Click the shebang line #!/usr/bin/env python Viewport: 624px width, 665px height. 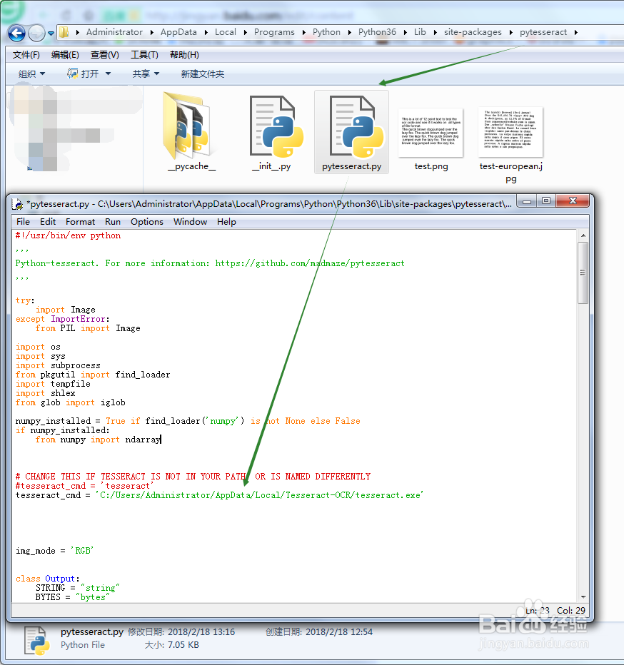[68, 235]
